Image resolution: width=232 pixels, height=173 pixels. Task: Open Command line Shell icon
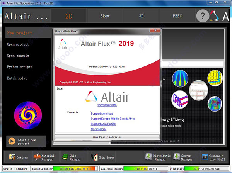(205, 157)
